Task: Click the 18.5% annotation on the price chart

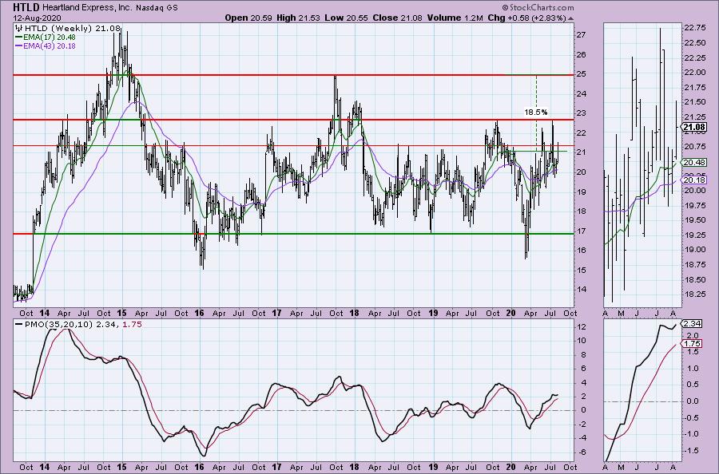Action: coord(535,112)
